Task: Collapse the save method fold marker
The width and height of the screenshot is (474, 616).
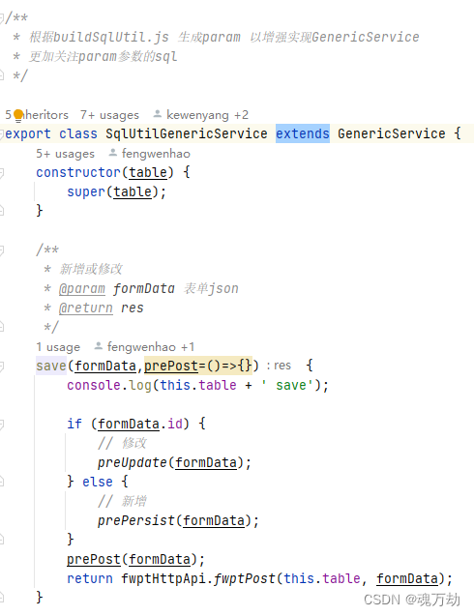Action: pos(2,367)
